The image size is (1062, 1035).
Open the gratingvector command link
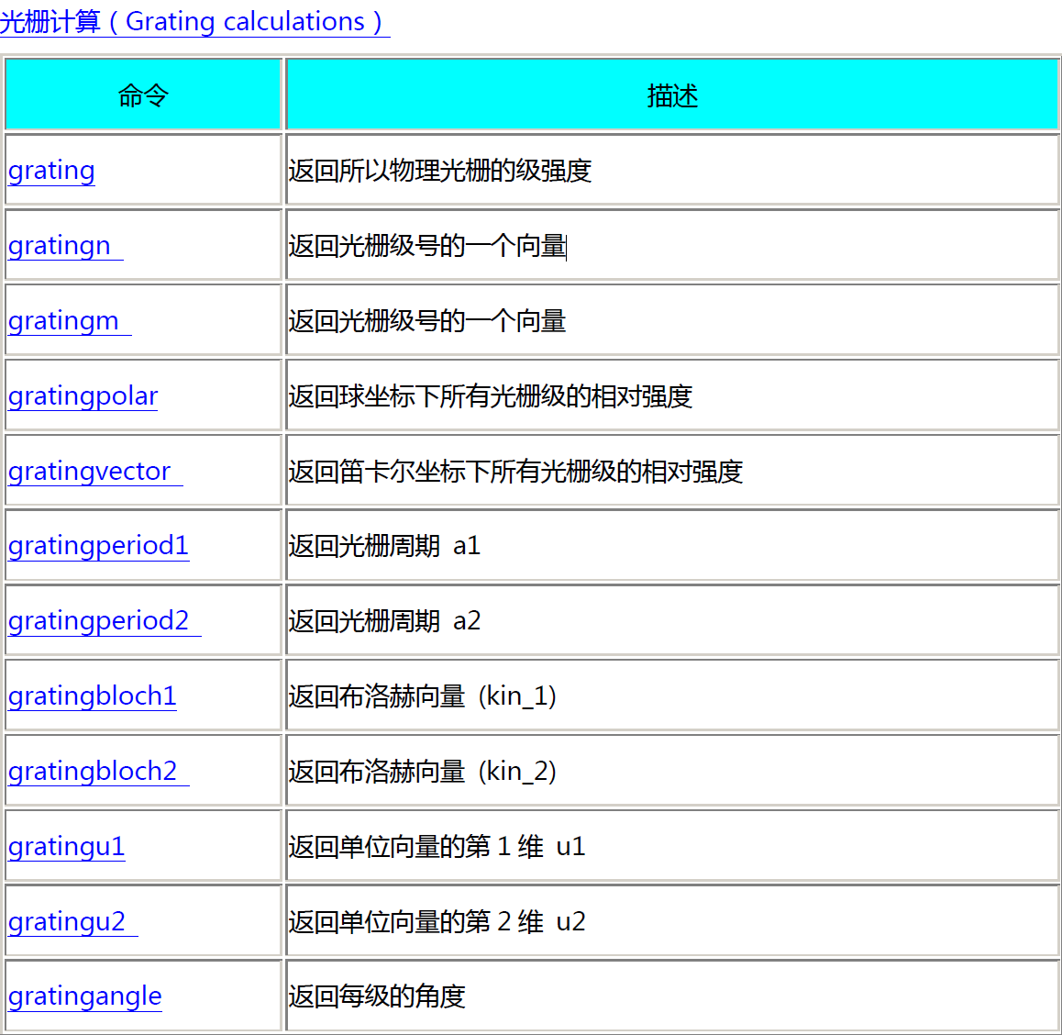[94, 471]
